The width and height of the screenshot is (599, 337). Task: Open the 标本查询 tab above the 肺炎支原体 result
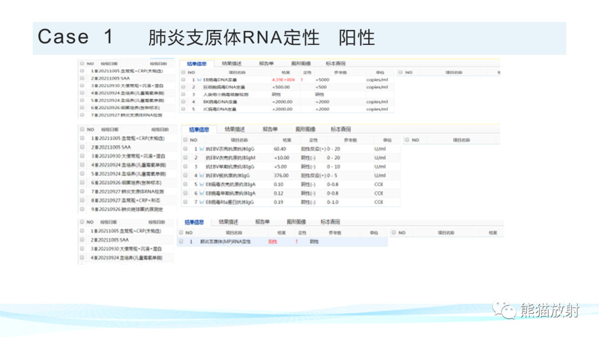click(331, 222)
